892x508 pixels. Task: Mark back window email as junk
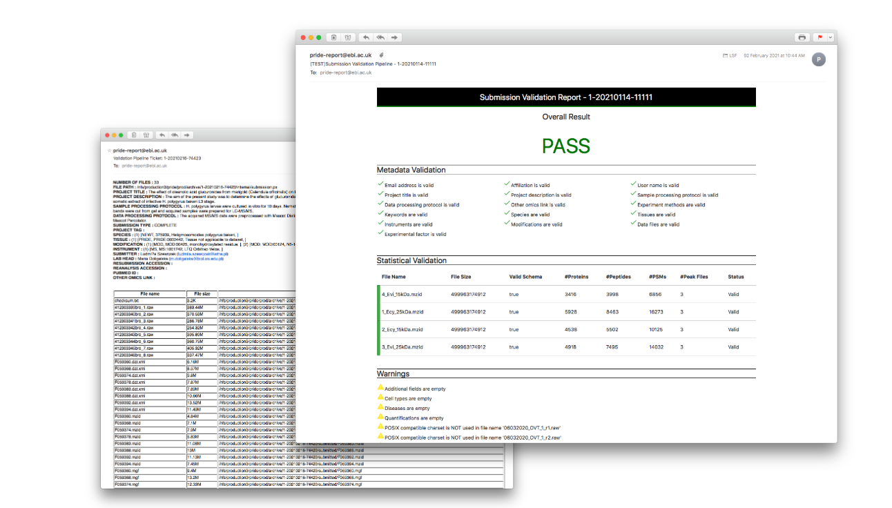pos(146,135)
